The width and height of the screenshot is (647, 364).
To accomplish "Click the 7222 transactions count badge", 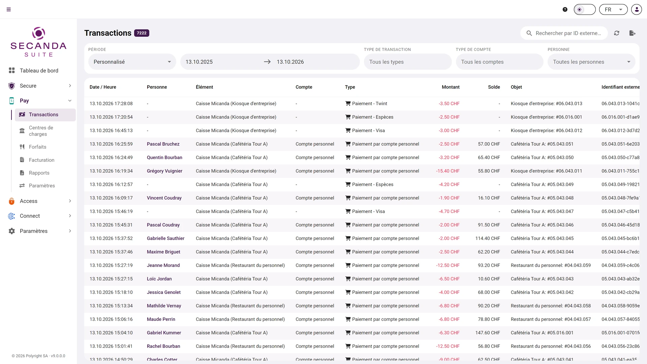I will click(x=142, y=33).
